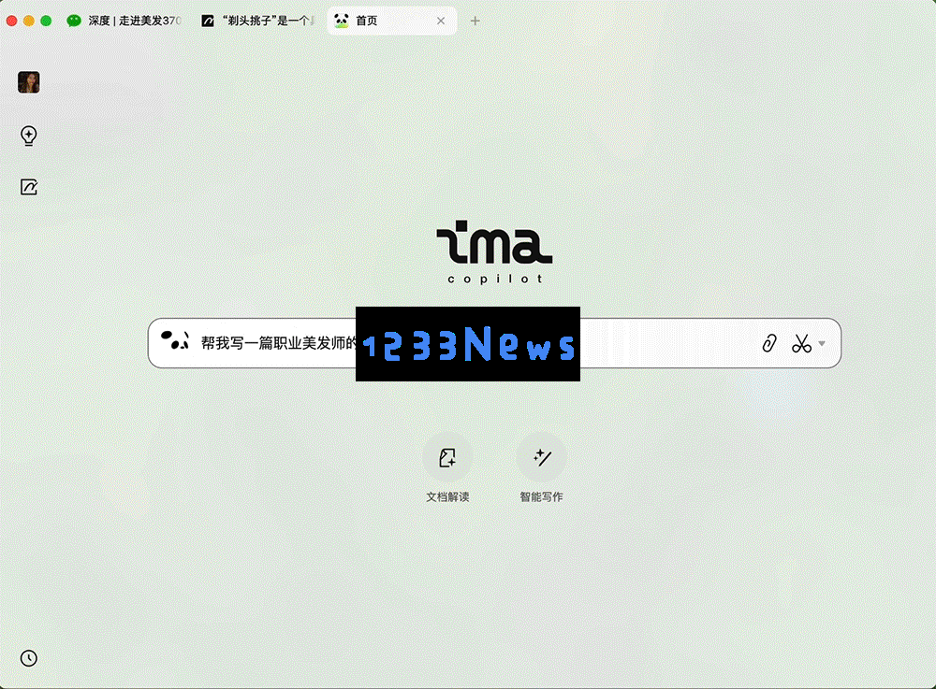
Task: Open the lightbulb knowledge sidebar icon
Action: (x=29, y=136)
